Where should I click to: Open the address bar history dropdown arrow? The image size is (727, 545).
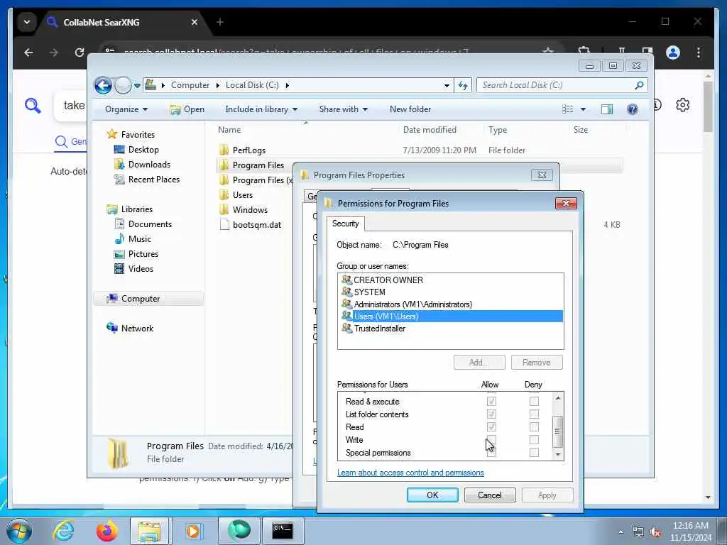446,85
